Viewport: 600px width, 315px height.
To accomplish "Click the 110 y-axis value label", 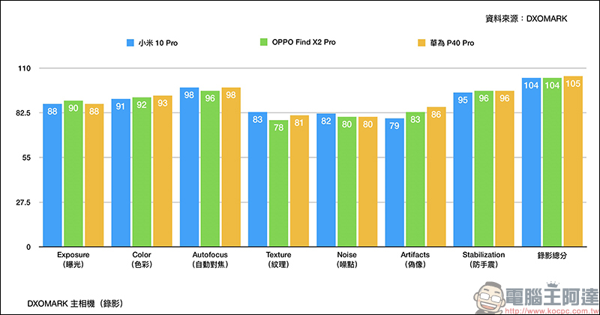I will click(x=23, y=69).
